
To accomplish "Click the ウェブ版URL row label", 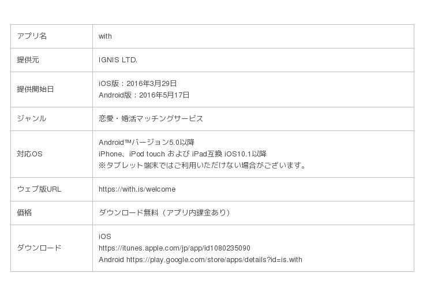I will click(x=39, y=189).
